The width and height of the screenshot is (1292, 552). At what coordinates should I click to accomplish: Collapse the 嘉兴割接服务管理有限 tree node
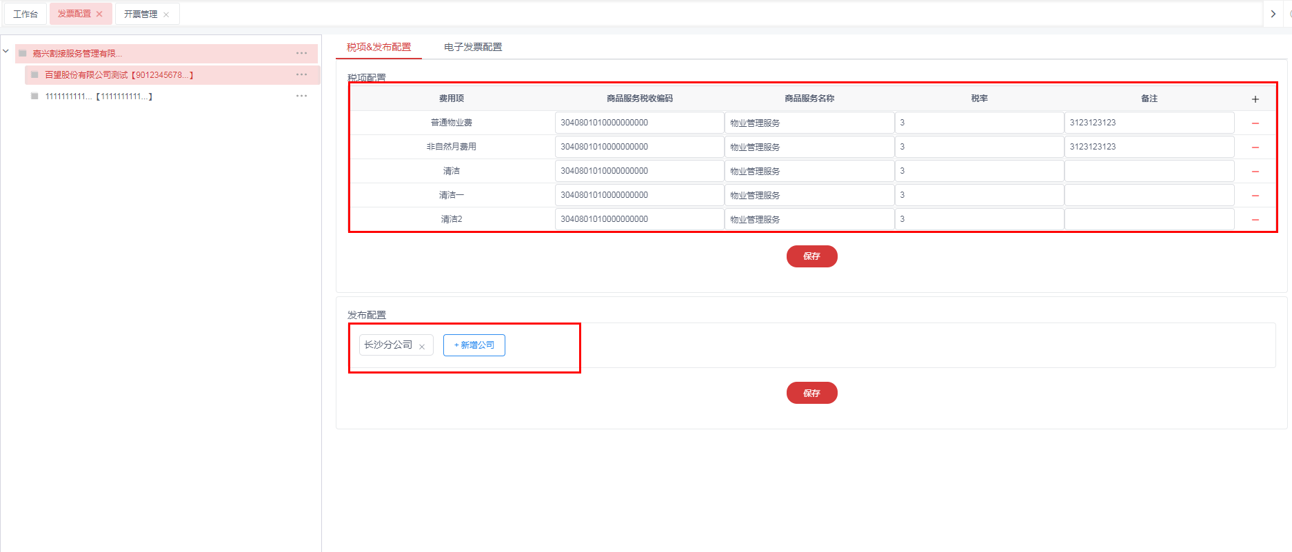pos(6,51)
